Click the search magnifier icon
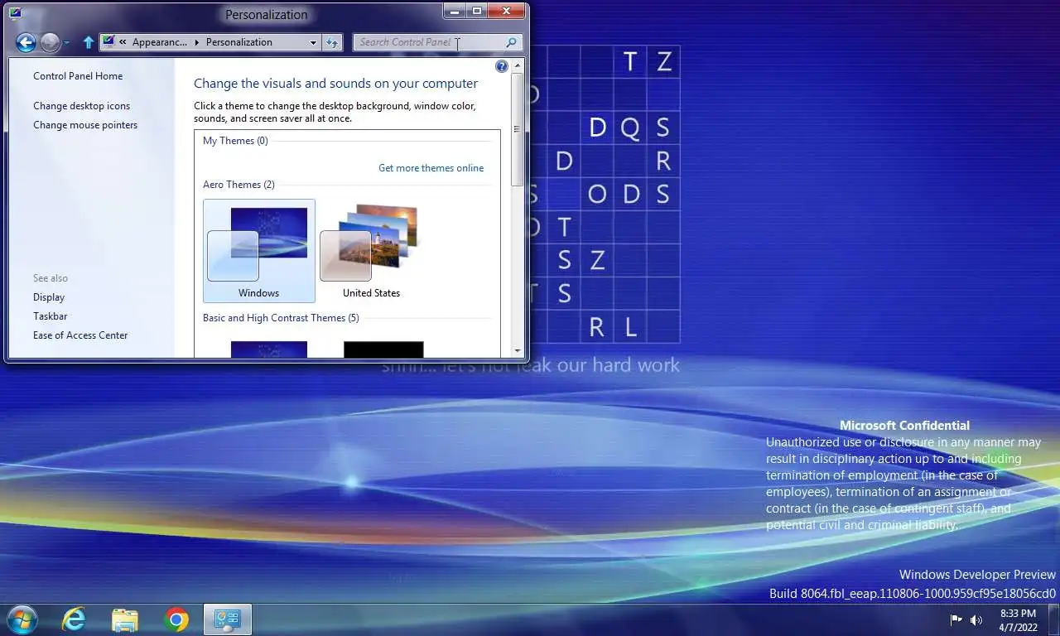Viewport: 1060px width, 636px height. pos(512,42)
